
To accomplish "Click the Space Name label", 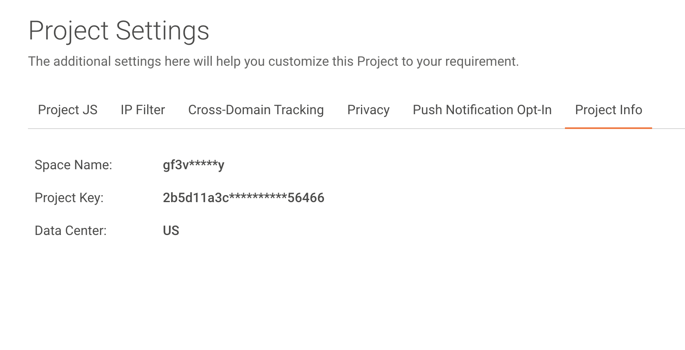I will [x=74, y=164].
